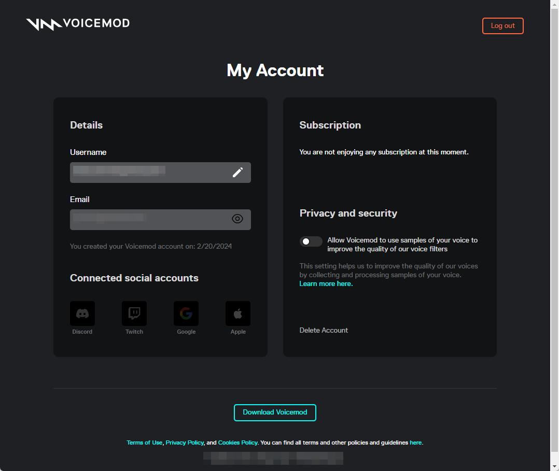The image size is (559, 471).
Task: Click the Voicemod logo
Action: click(x=78, y=24)
